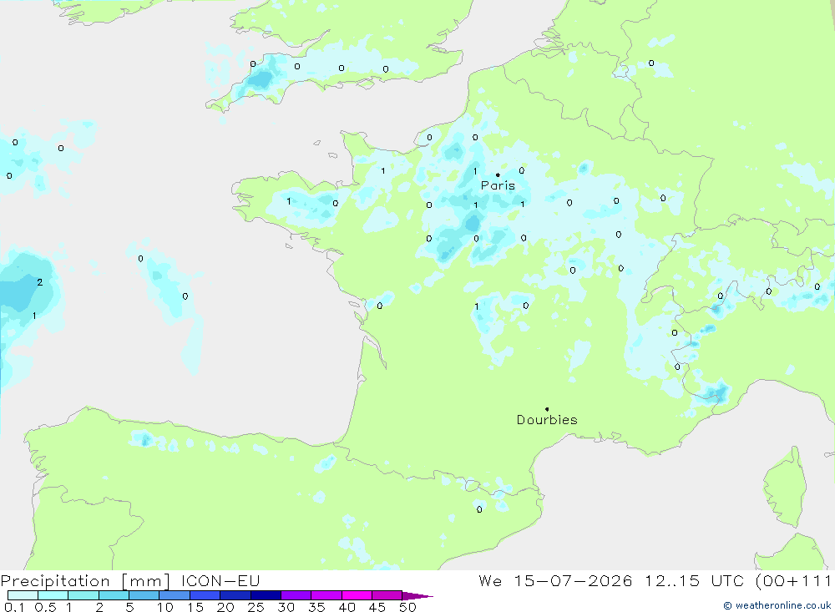Click the legend arrow tip beyond 50 mm
835x612 pixels.
[418, 595]
